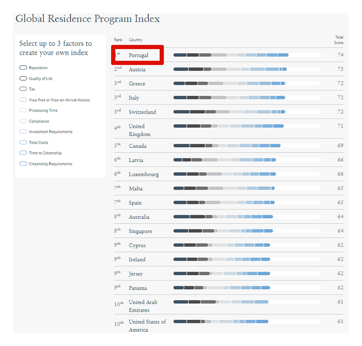Click Canada's total score 69
The image size is (362, 346).
click(340, 145)
